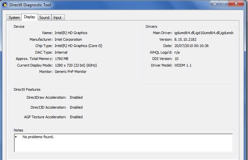Click the window title 'DirectX Diagnostic Tool'
This screenshot has height=160, width=248.
pos(30,5)
